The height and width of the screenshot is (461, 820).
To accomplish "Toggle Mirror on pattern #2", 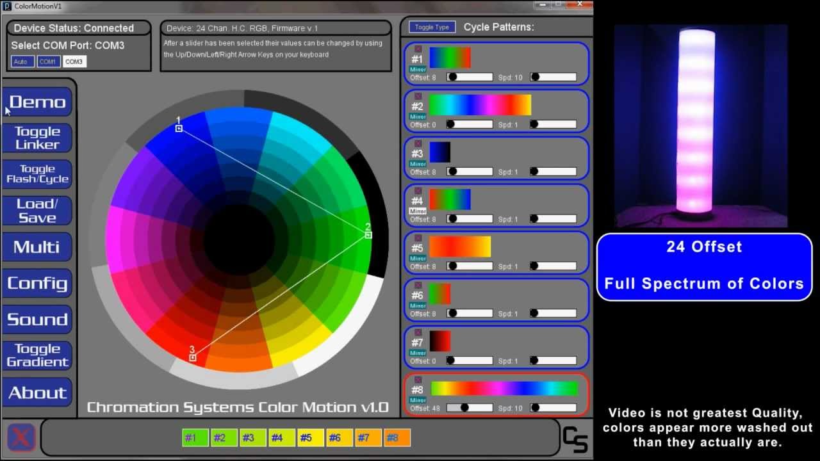I will [x=418, y=117].
